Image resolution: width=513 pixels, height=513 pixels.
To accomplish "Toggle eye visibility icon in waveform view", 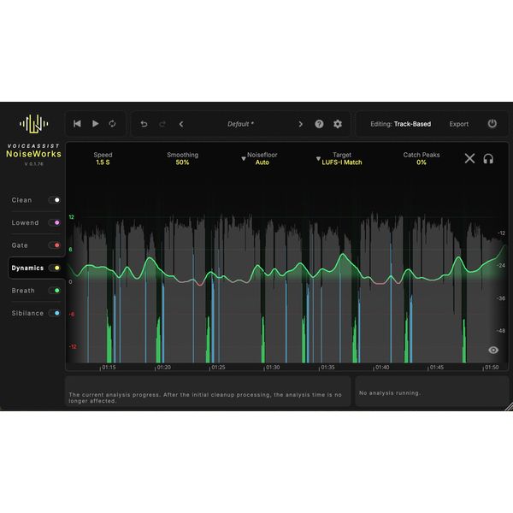I will 493,350.
